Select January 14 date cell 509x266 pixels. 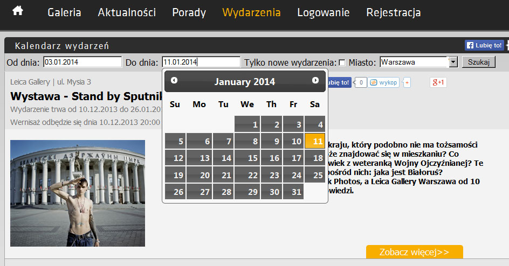(223, 158)
